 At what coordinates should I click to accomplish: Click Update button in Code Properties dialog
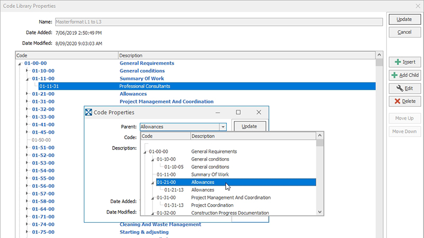pyautogui.click(x=250, y=126)
